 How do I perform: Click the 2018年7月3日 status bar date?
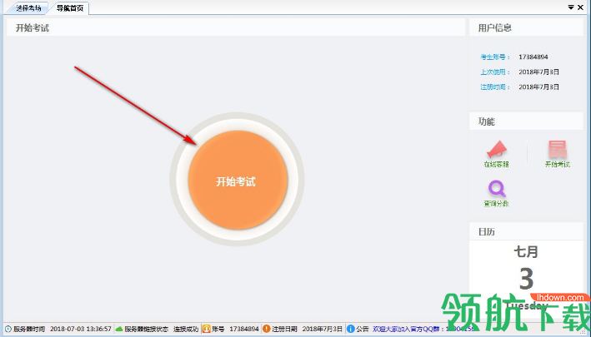pyautogui.click(x=323, y=329)
